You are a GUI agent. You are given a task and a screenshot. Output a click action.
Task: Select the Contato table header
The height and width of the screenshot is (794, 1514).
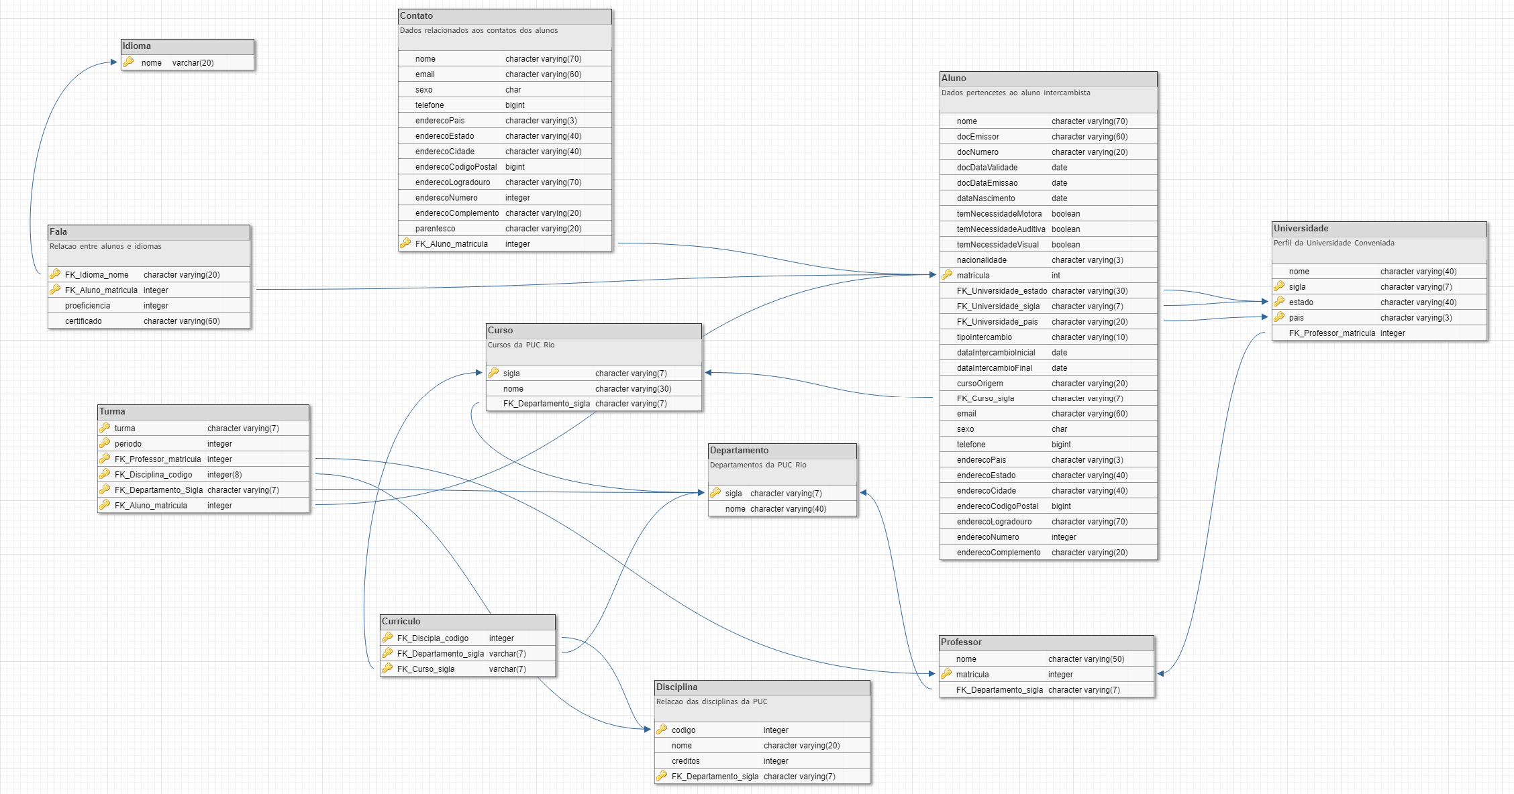click(505, 16)
